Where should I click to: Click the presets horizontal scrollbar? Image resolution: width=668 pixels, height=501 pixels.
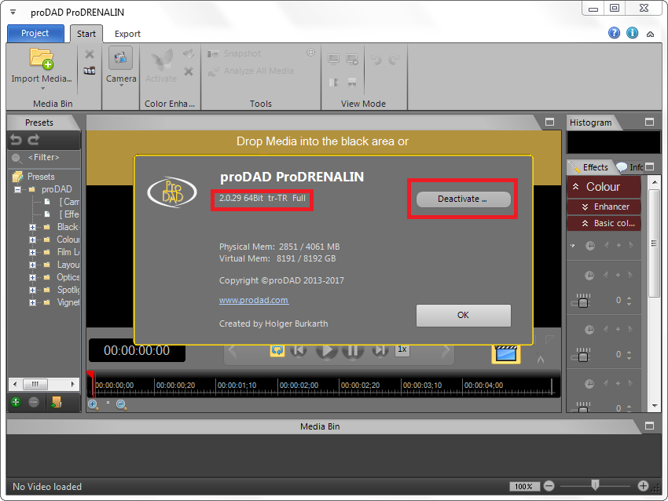pyautogui.click(x=44, y=384)
